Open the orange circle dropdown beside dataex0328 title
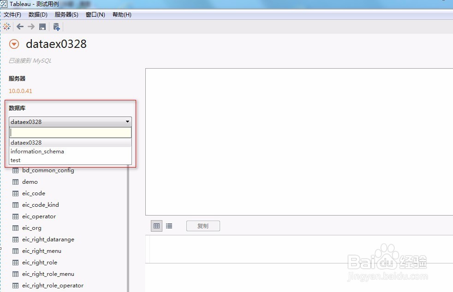453x292 pixels. coord(14,44)
